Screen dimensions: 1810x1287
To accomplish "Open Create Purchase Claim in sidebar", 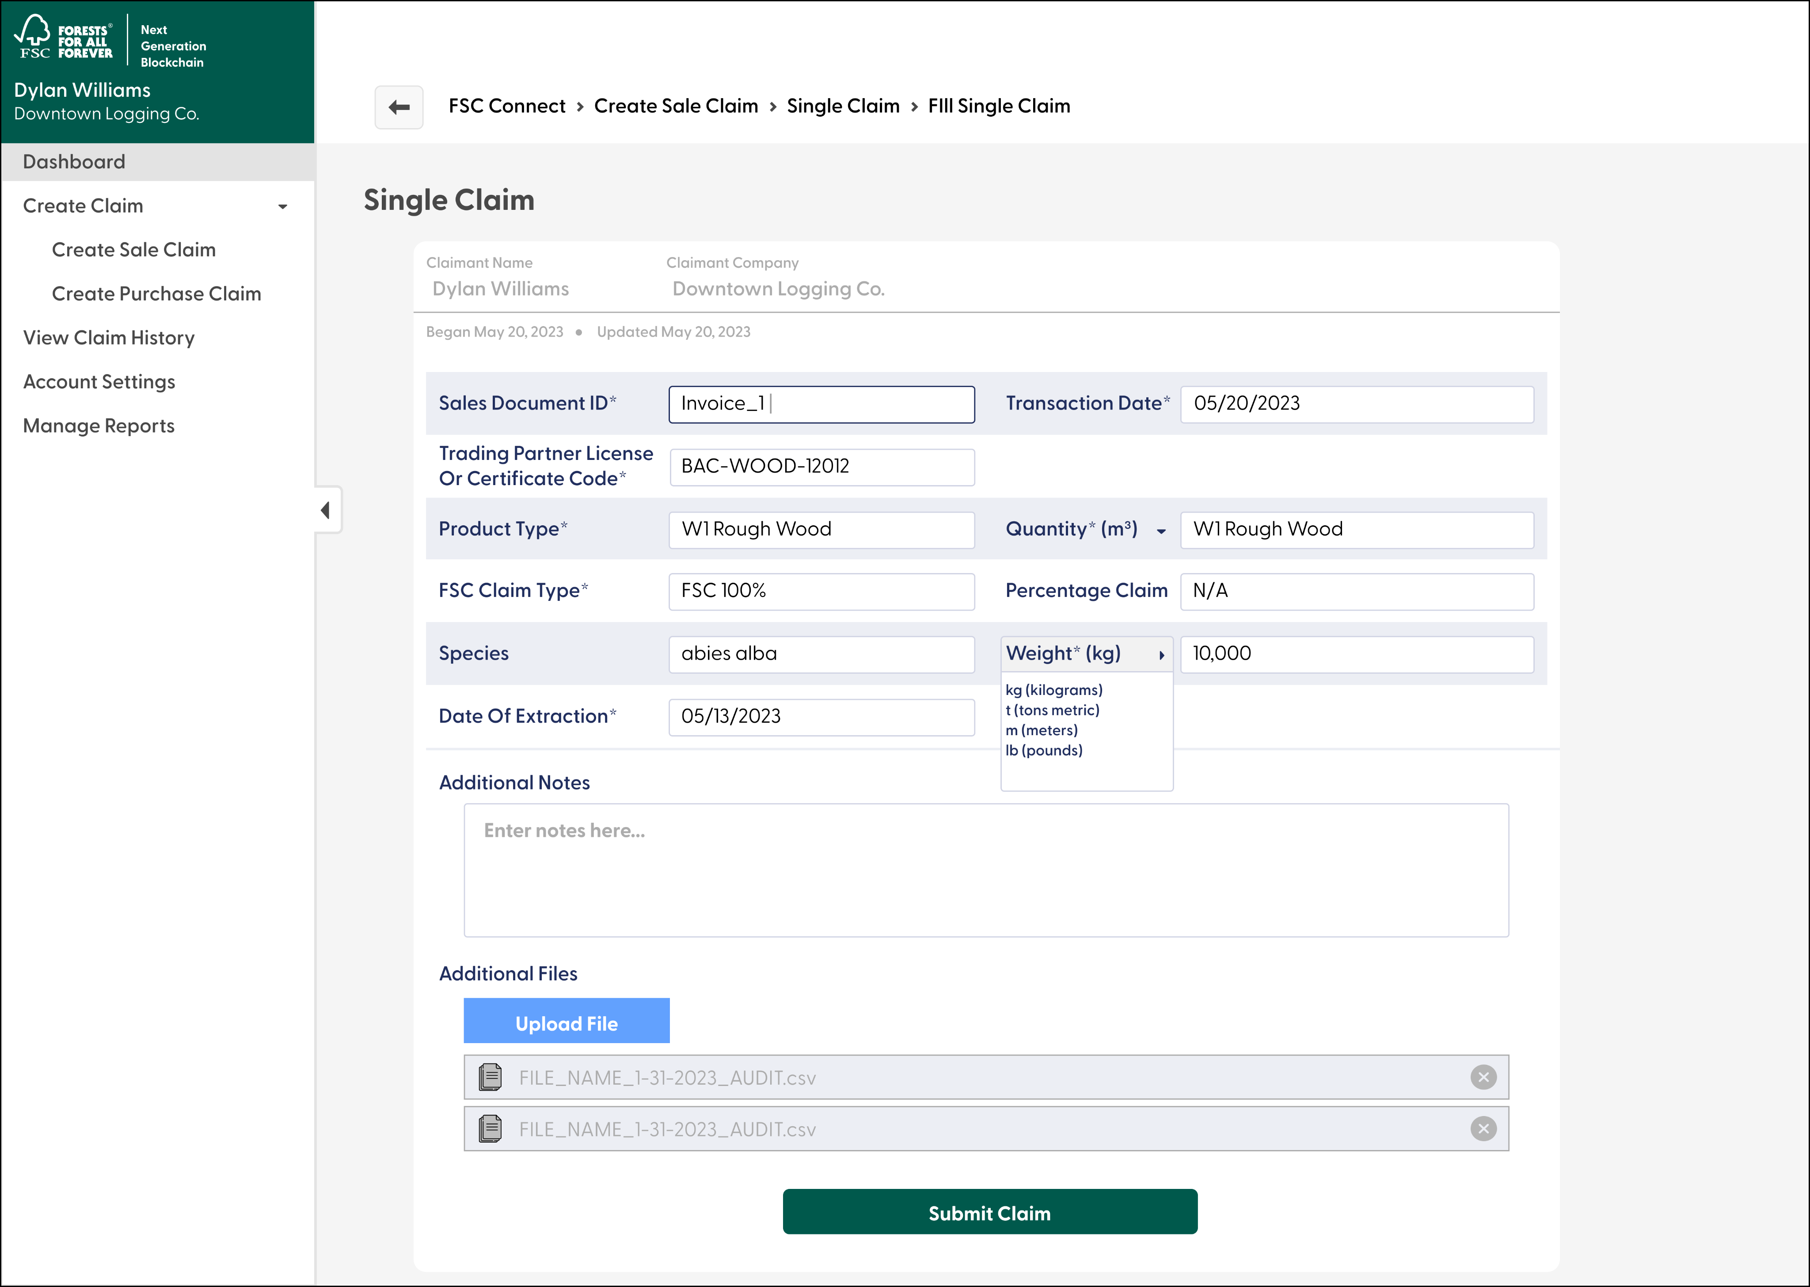I will pos(156,294).
